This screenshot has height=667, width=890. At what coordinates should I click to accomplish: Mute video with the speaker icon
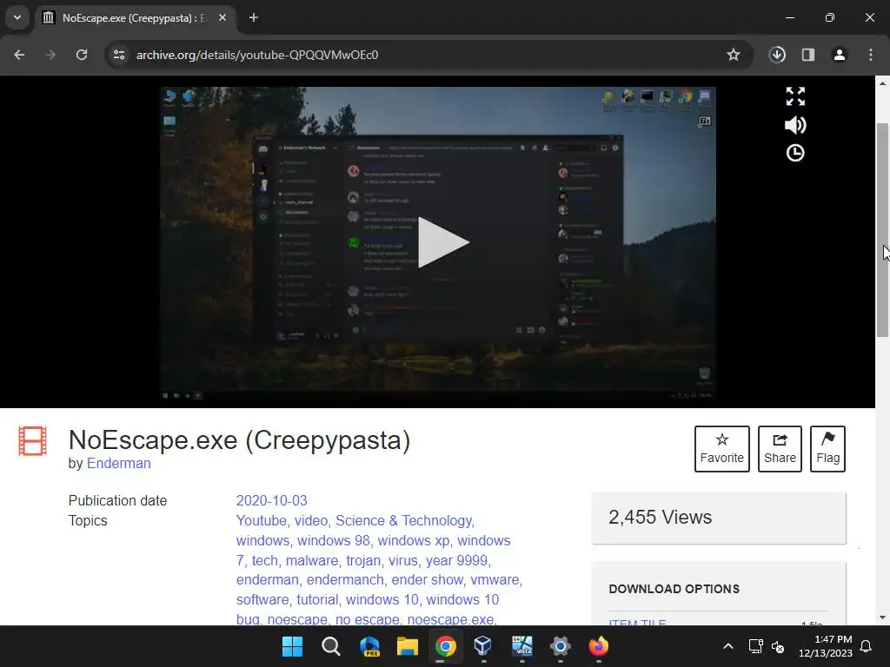[795, 125]
